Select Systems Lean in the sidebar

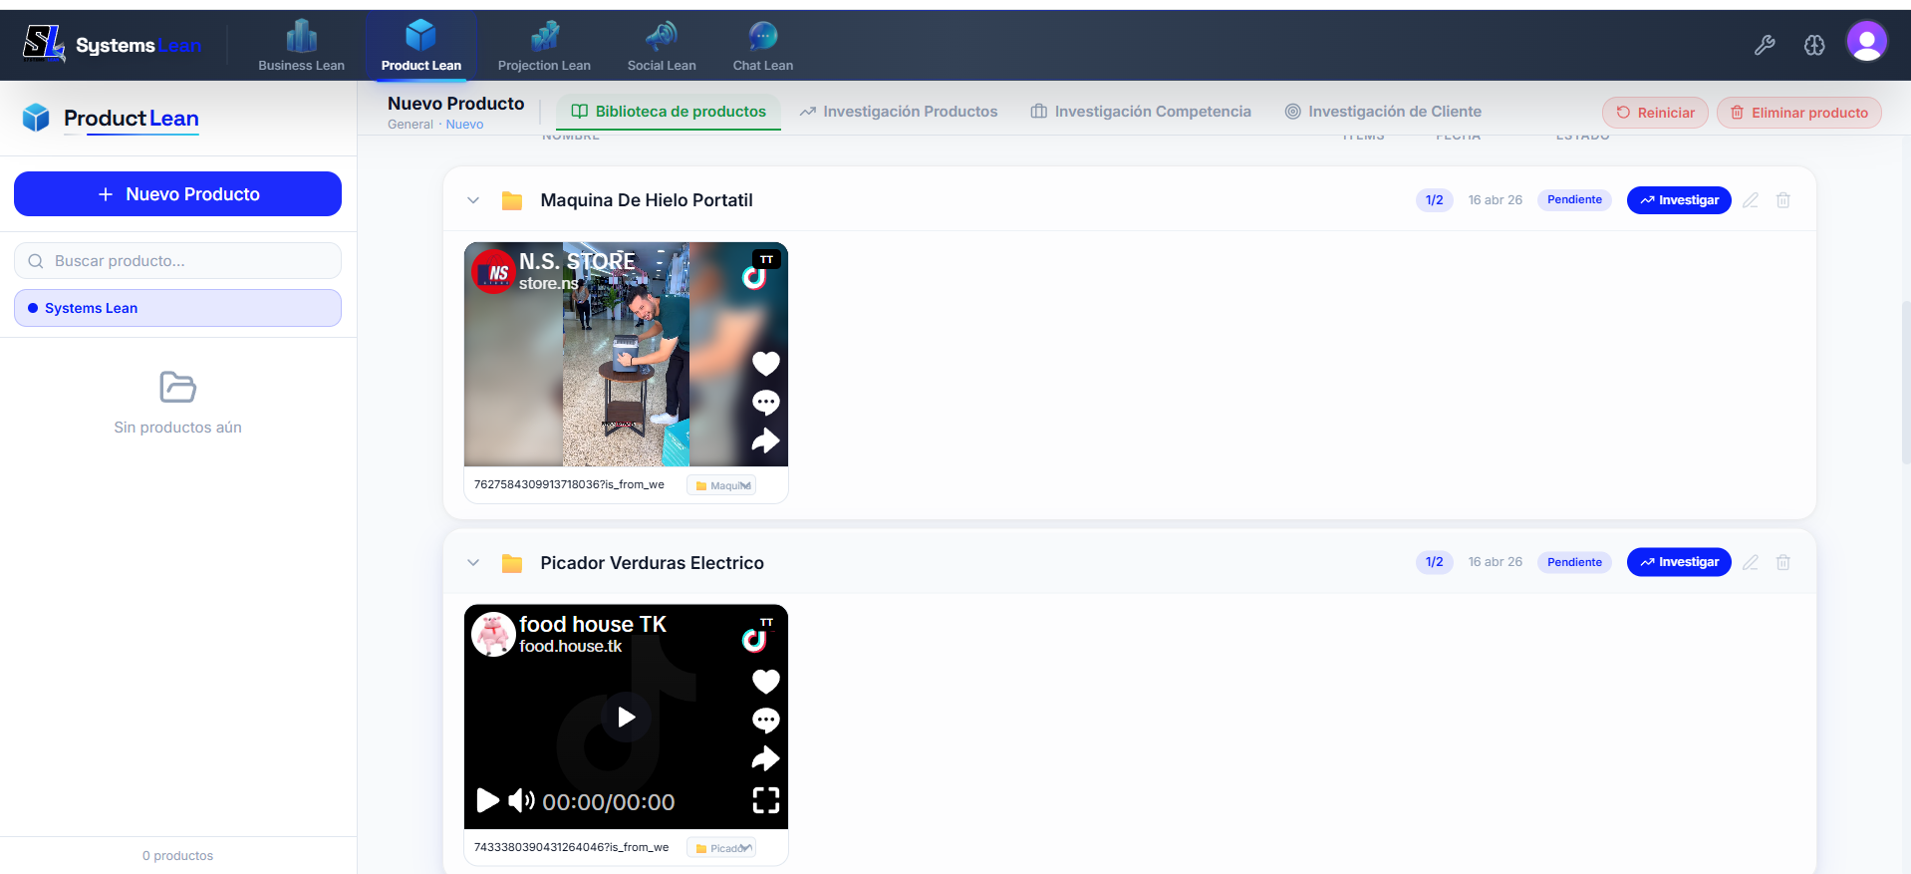click(177, 308)
